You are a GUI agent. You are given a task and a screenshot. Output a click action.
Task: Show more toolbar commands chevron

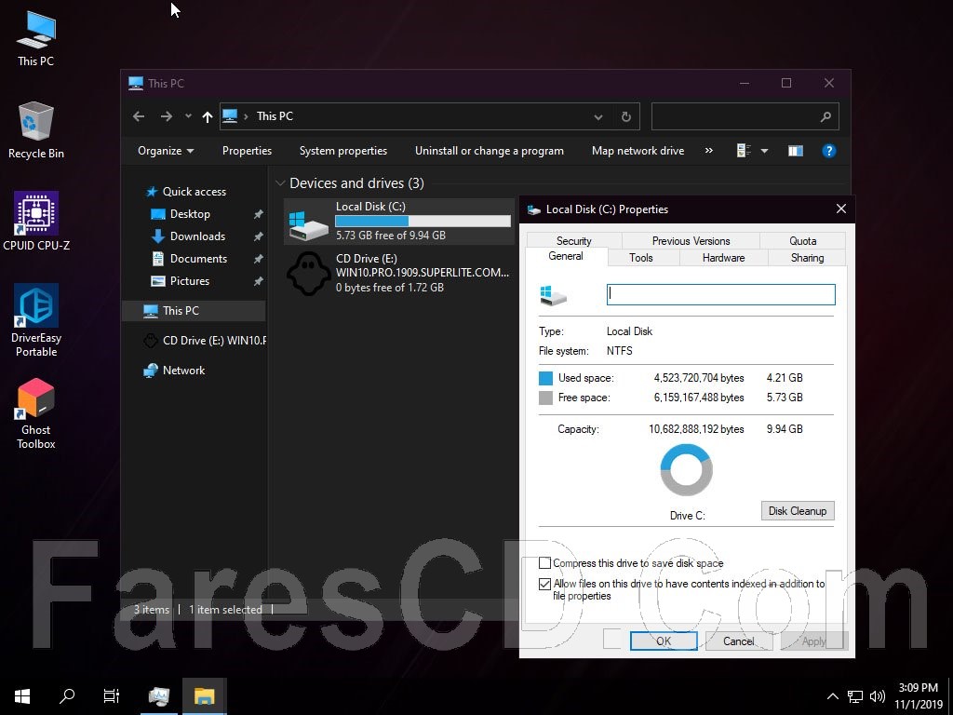[x=708, y=151]
